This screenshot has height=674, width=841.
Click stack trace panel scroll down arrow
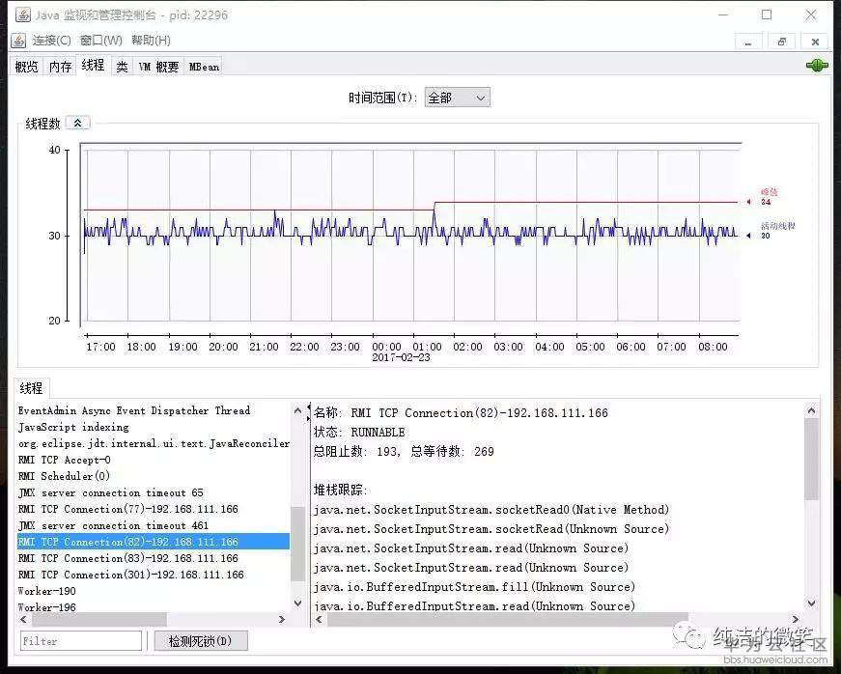[811, 604]
